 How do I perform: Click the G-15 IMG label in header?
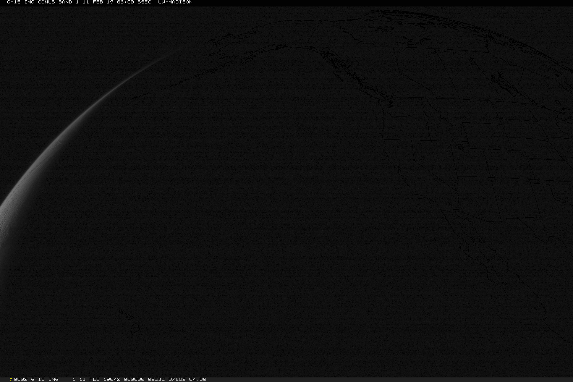(x=21, y=2)
